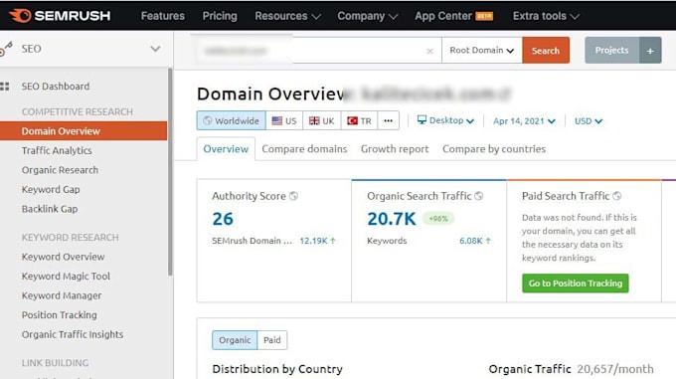Switch to Compare by countries tab
The height and width of the screenshot is (379, 676).
[494, 149]
